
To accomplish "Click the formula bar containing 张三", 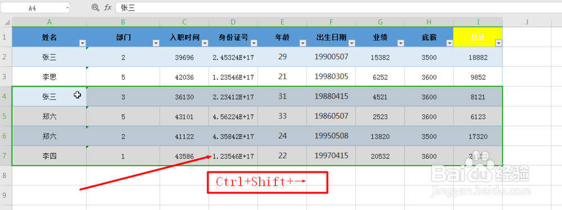I will [338, 7].
